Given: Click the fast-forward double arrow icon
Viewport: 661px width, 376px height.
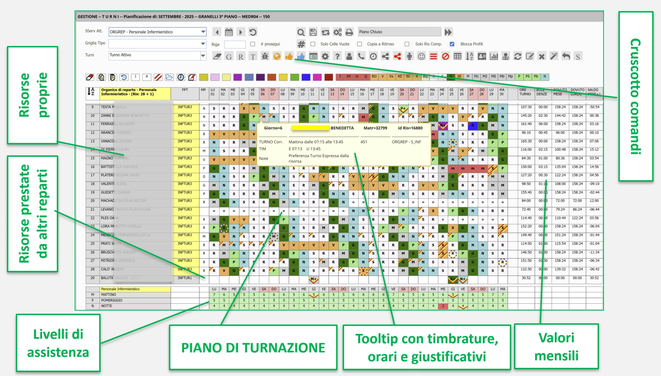Looking at the screenshot, I should [448, 32].
